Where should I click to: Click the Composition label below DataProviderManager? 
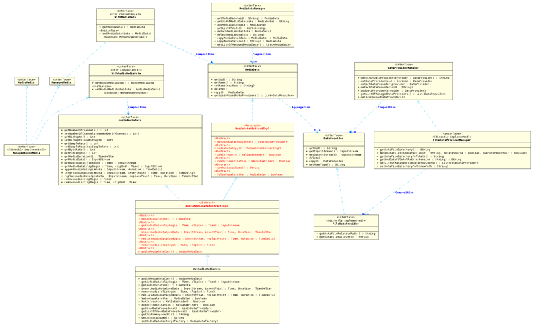(387, 107)
